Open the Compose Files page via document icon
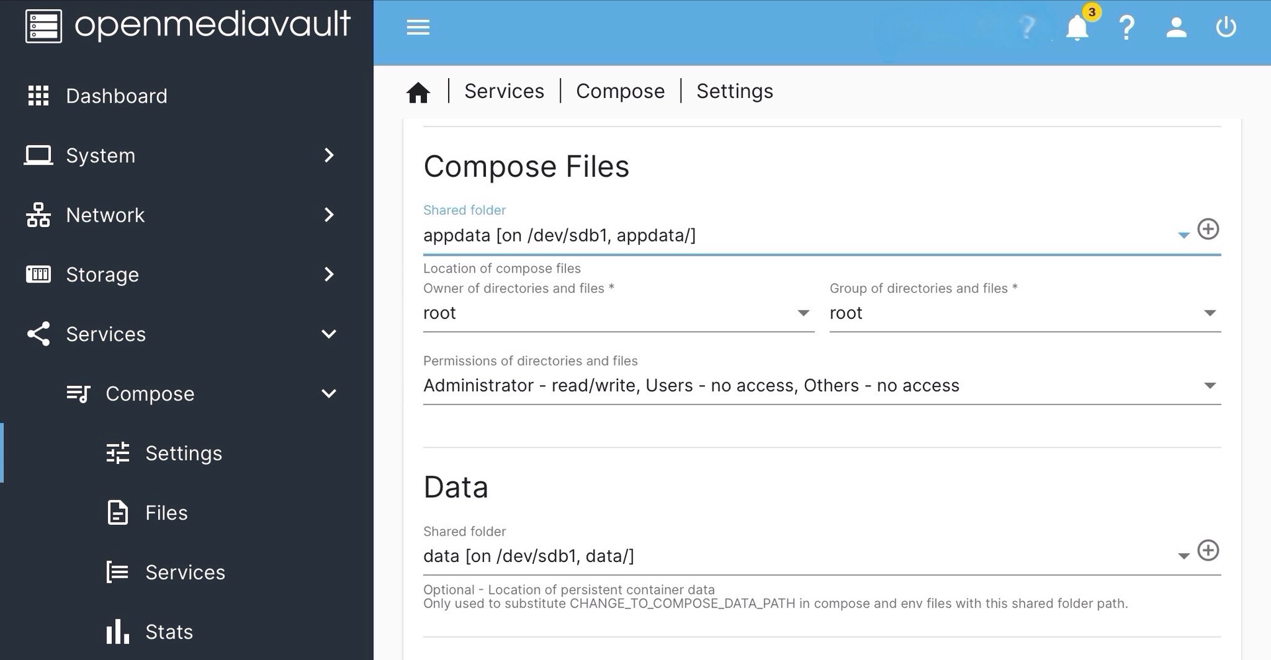Image resolution: width=1271 pixels, height=660 pixels. [117, 512]
